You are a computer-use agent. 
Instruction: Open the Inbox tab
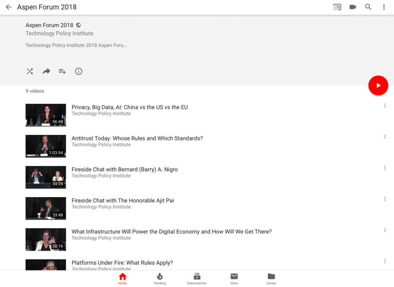pyautogui.click(x=234, y=279)
